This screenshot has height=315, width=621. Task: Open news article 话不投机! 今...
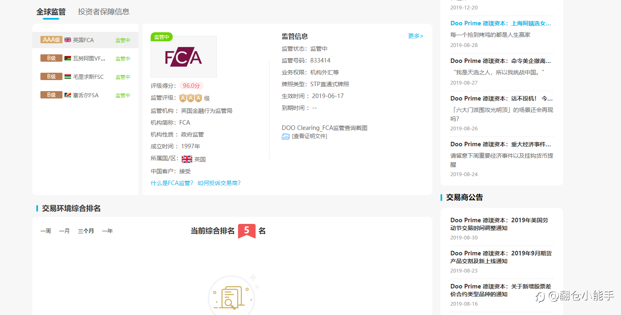501,98
